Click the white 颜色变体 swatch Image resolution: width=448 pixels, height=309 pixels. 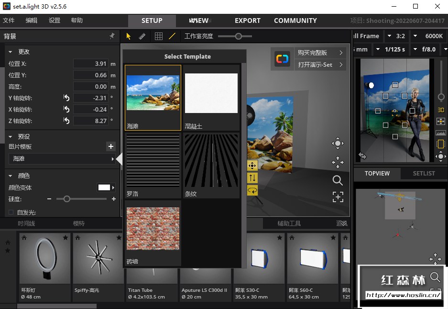coord(104,187)
